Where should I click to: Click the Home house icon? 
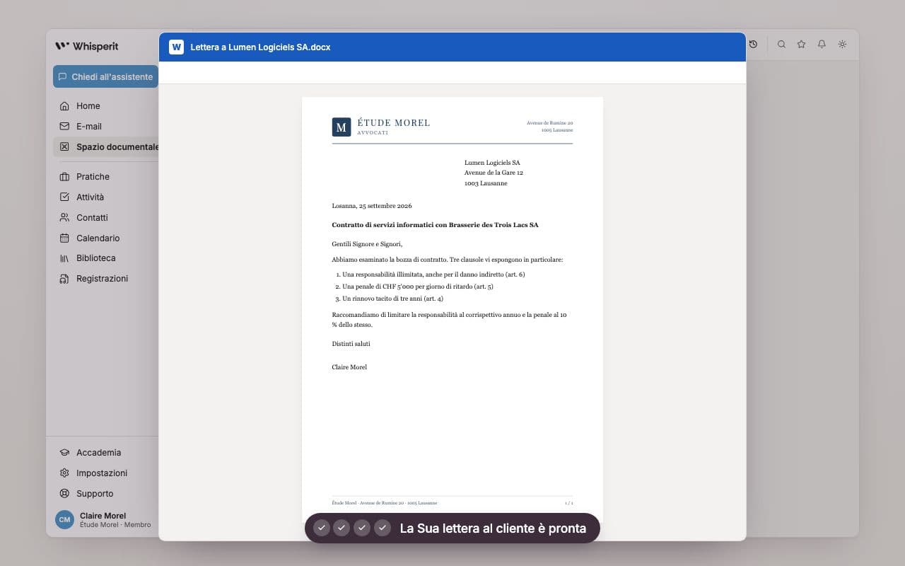tap(64, 106)
